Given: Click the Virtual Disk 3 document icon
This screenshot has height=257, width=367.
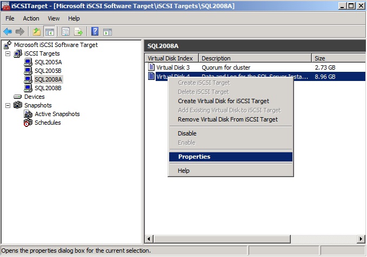Looking at the screenshot, I should tap(151, 67).
